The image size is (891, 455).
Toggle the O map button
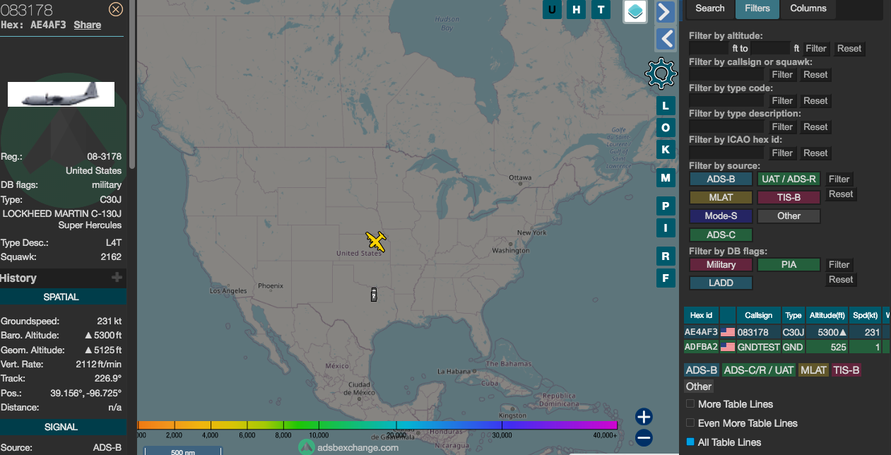tap(665, 127)
